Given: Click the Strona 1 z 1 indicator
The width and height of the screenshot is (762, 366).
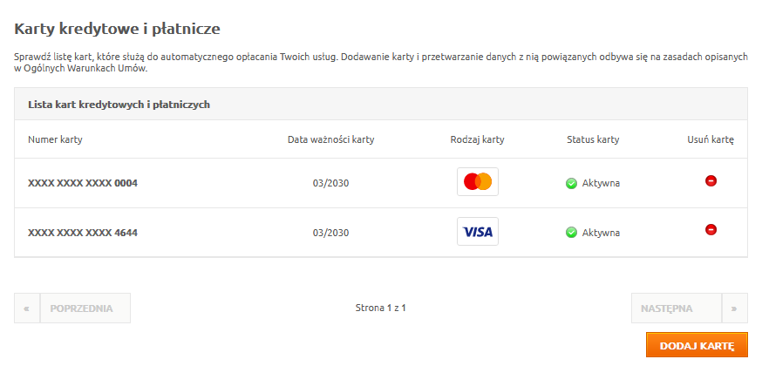Looking at the screenshot, I should [x=380, y=308].
